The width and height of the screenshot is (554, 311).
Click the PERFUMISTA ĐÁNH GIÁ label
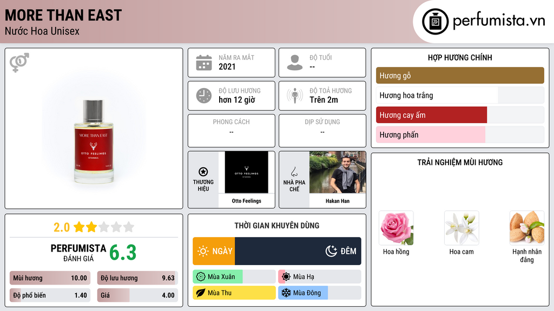pos(78,253)
